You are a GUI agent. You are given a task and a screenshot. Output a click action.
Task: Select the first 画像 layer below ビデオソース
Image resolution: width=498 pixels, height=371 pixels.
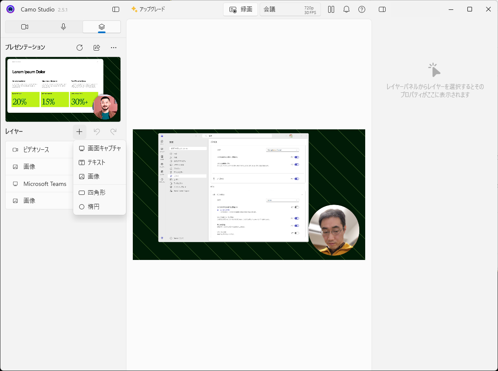click(40, 167)
